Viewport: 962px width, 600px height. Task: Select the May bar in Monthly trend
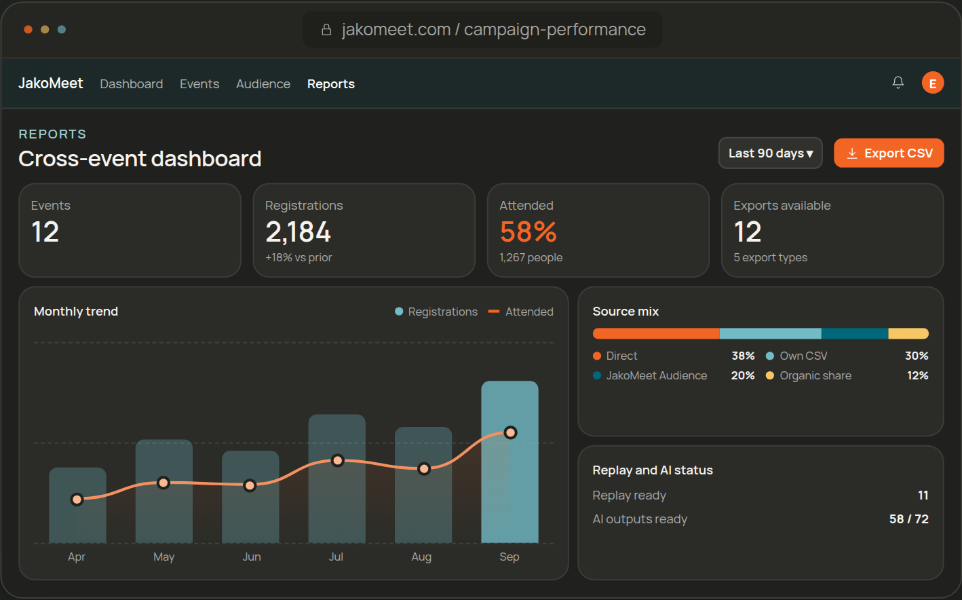coord(164,491)
